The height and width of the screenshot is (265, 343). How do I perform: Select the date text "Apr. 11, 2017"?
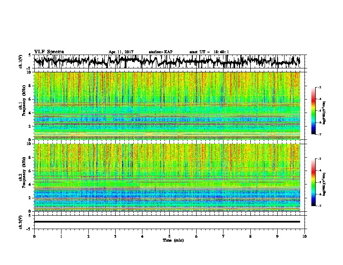[121, 52]
